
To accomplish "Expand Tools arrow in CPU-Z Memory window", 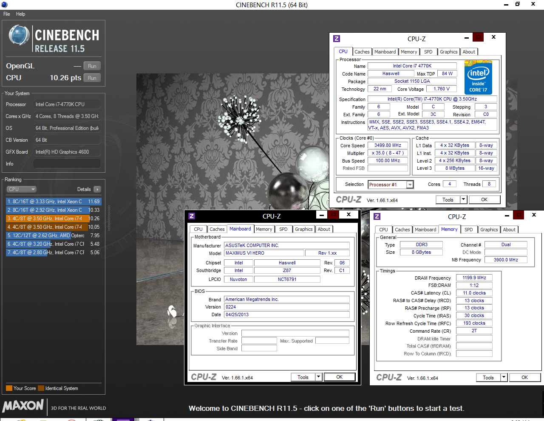I will [x=504, y=377].
